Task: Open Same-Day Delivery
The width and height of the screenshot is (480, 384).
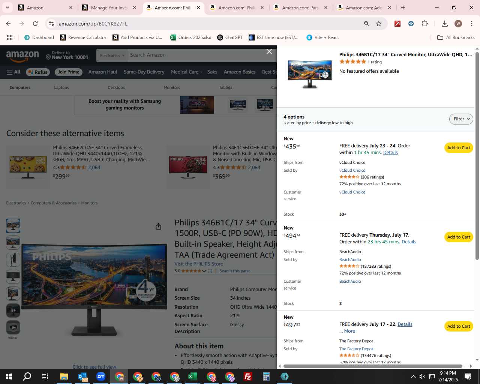Action: (144, 72)
